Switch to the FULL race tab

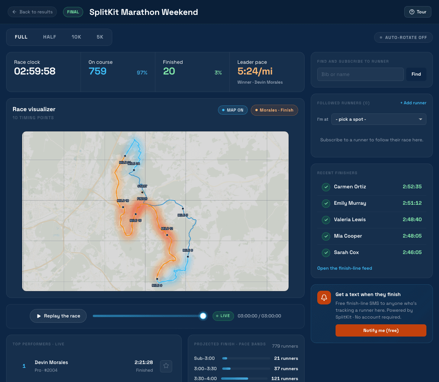[x=21, y=37]
